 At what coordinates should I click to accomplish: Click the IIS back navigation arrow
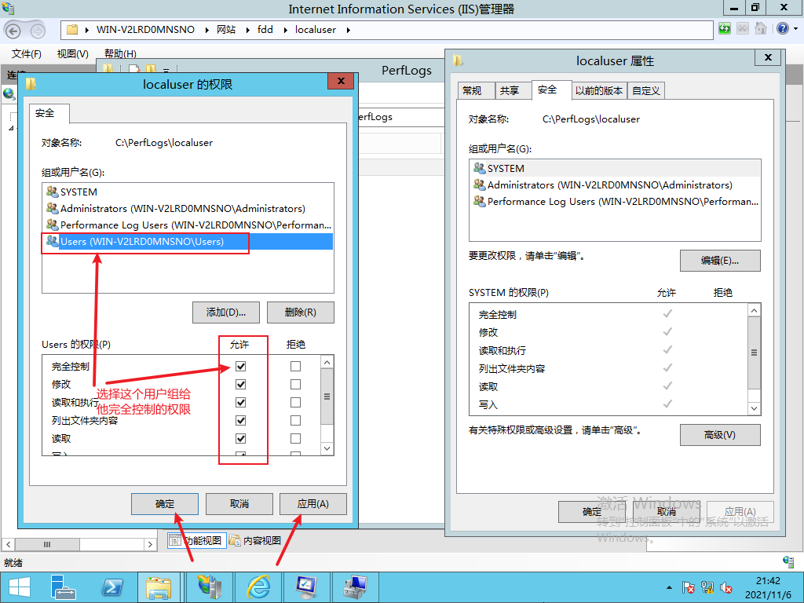coord(13,31)
